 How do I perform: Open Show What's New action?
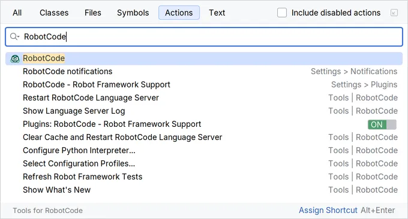click(204, 190)
